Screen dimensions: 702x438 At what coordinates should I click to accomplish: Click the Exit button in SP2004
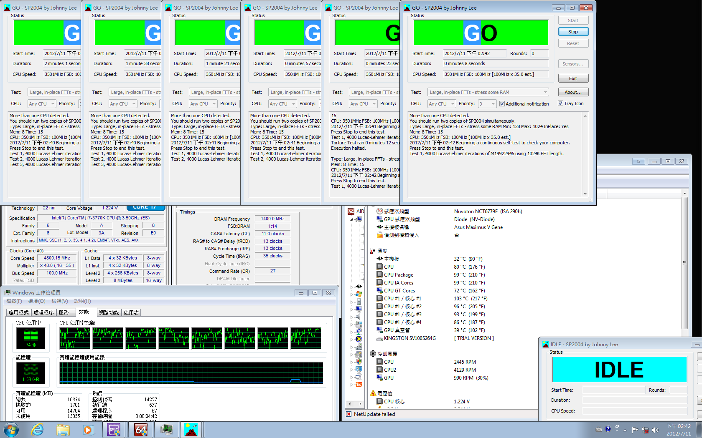coord(573,78)
